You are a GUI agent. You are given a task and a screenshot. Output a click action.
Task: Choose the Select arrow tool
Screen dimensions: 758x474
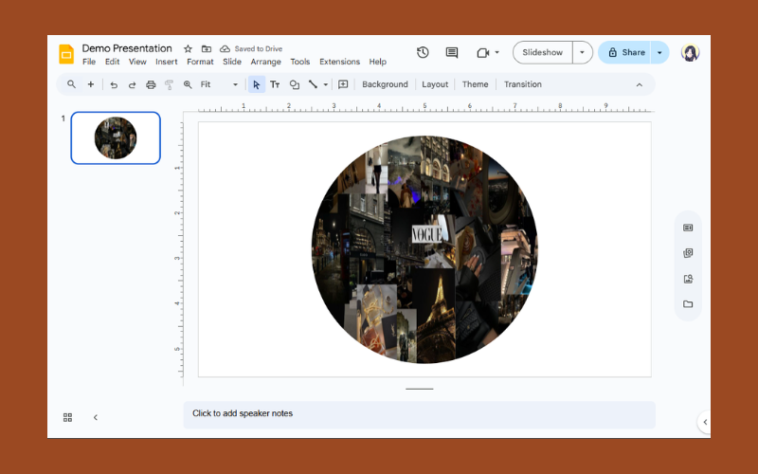256,84
